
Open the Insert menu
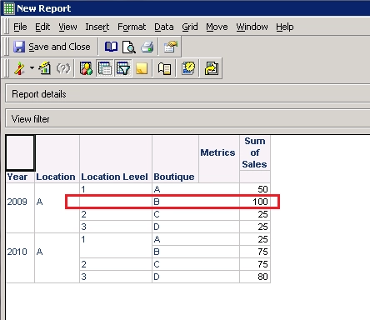click(97, 27)
